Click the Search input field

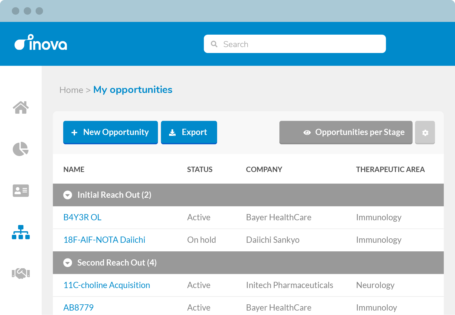point(295,44)
